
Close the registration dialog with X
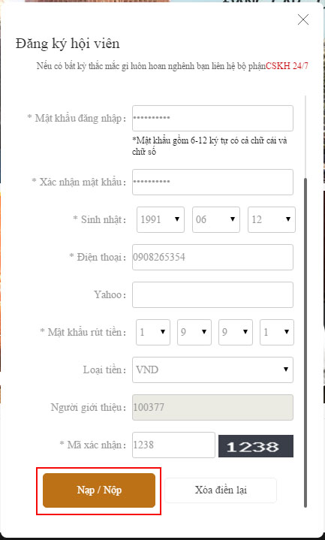[303, 20]
